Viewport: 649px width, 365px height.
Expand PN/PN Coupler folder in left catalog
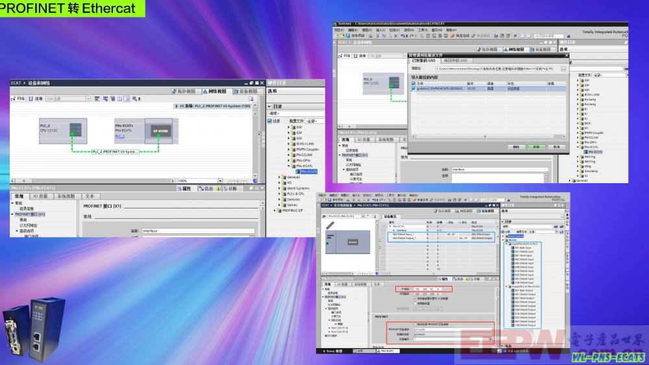289,149
